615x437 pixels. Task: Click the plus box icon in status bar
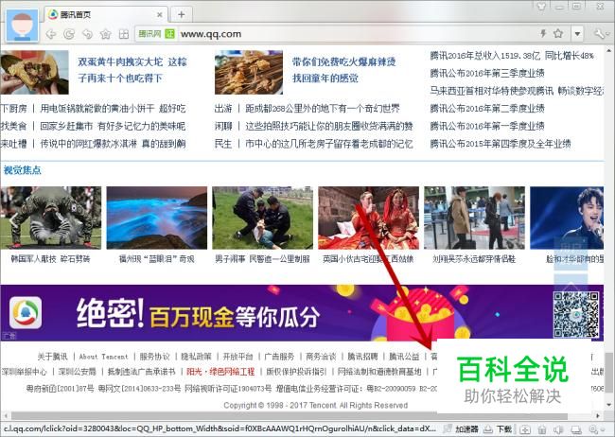click(525, 429)
